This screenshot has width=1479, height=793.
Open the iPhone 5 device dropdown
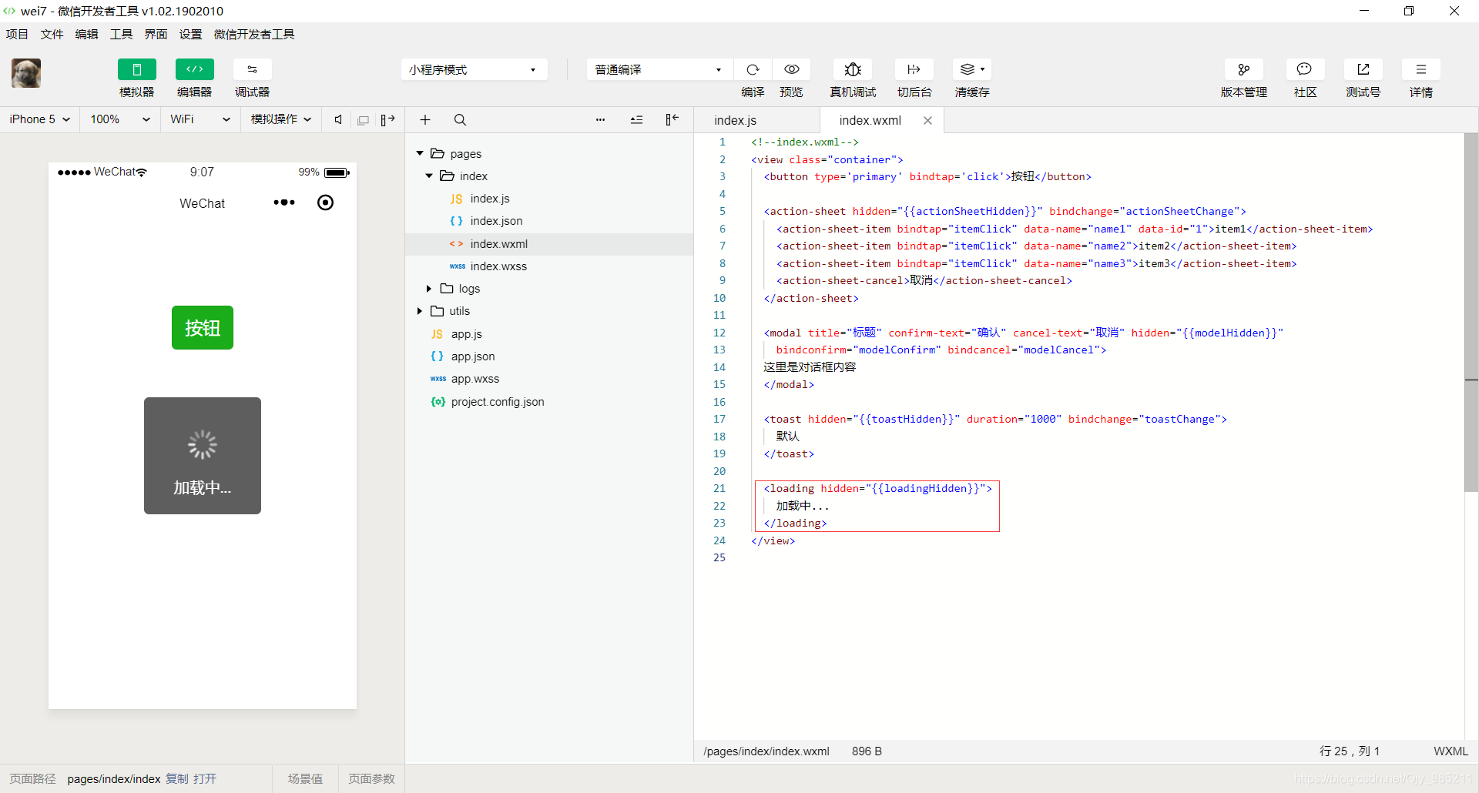click(x=40, y=119)
